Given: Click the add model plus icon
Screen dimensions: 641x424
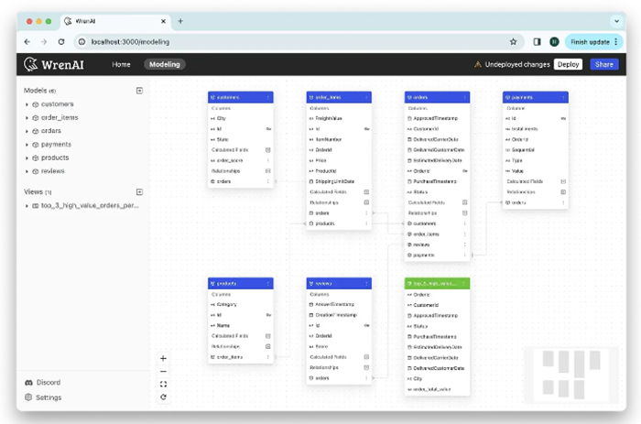Looking at the screenshot, I should click(x=139, y=91).
